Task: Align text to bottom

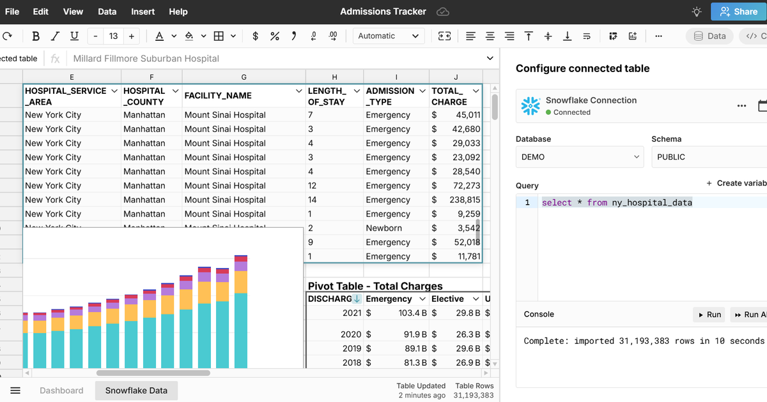Action: pos(567,36)
